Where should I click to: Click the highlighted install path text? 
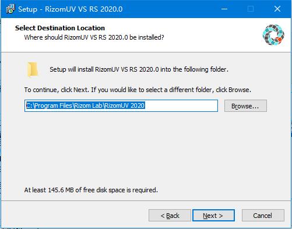pos(86,105)
